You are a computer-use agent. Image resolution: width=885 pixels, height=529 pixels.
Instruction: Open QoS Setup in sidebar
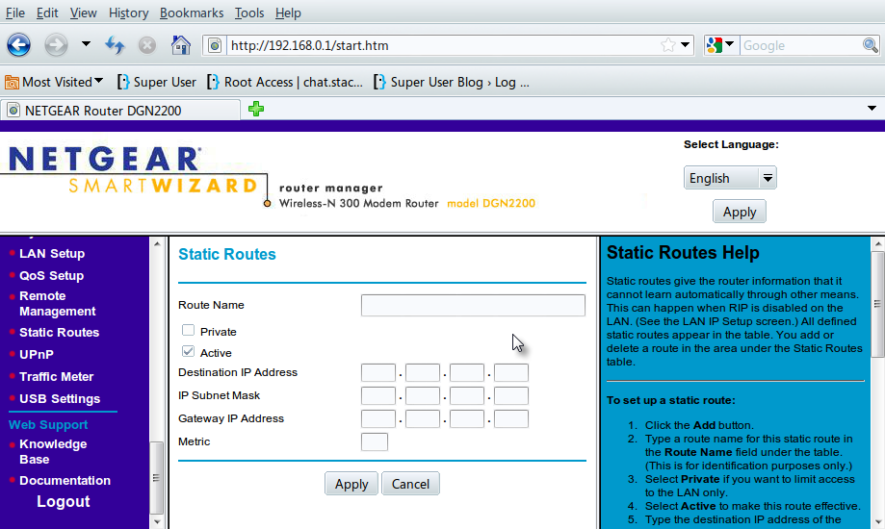pyautogui.click(x=51, y=276)
